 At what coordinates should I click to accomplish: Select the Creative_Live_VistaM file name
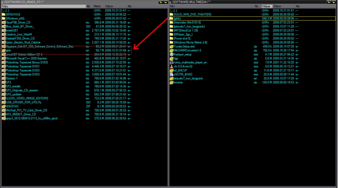pos(19,35)
